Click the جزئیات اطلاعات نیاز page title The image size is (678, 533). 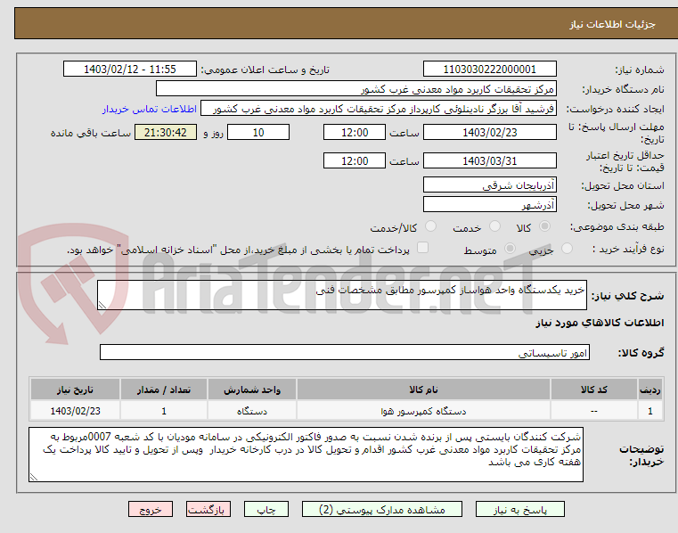point(612,24)
